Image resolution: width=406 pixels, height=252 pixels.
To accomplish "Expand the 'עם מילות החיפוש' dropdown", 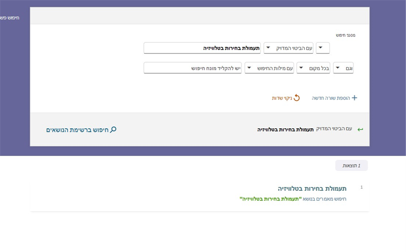I will click(269, 68).
